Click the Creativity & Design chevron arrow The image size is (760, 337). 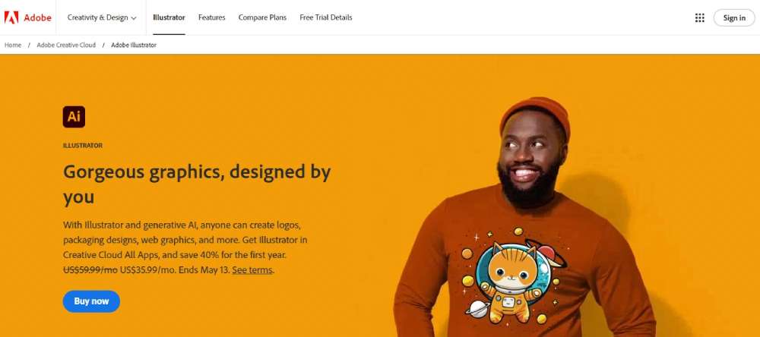click(x=134, y=18)
